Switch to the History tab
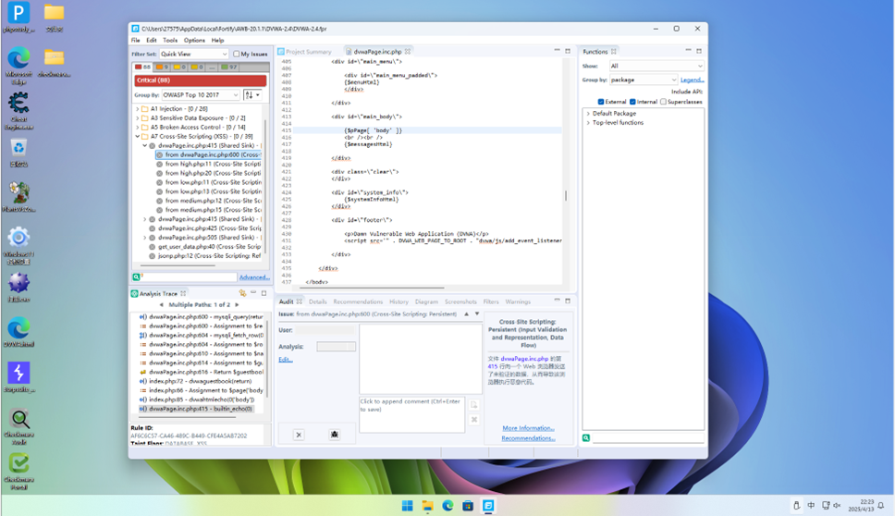This screenshot has width=895, height=516. (x=398, y=301)
